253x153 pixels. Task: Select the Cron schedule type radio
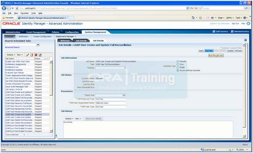(x=178, y=64)
